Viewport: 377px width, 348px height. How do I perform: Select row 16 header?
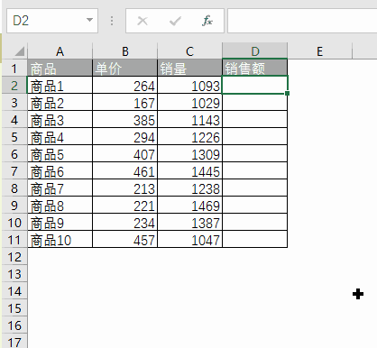(x=14, y=325)
